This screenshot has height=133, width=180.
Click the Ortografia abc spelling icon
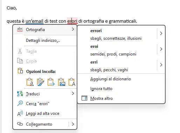pos(20,30)
